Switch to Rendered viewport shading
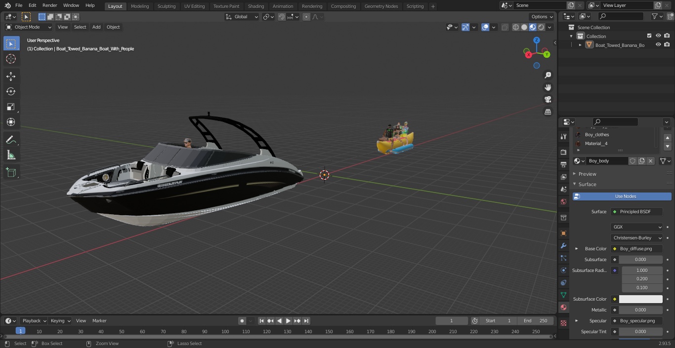The image size is (675, 348). pyautogui.click(x=541, y=27)
